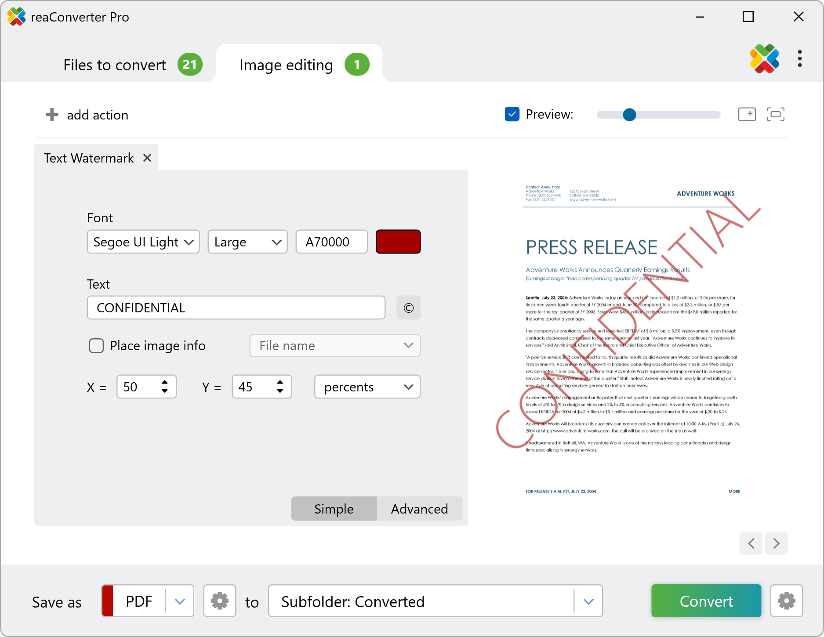Click the fit-to-window preview icon
This screenshot has width=824, height=637.
tap(775, 114)
